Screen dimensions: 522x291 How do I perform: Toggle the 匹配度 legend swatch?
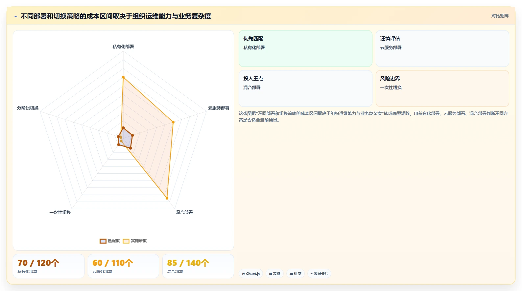coord(103,241)
